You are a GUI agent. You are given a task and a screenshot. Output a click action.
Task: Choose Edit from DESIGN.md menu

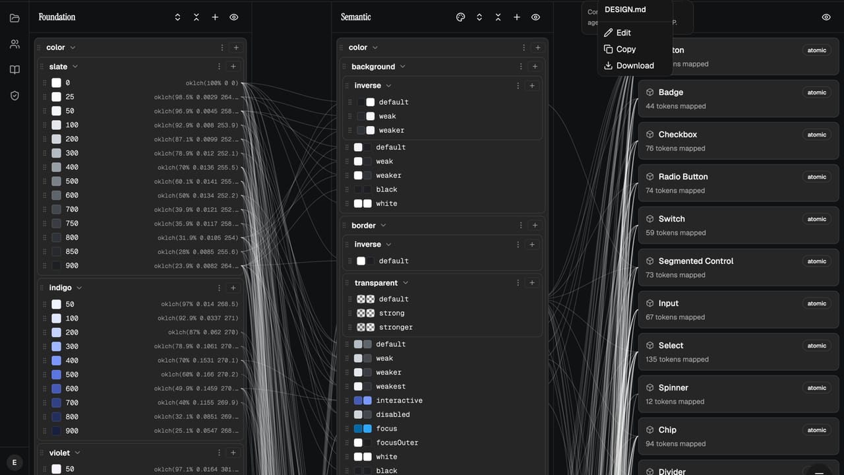point(635,32)
